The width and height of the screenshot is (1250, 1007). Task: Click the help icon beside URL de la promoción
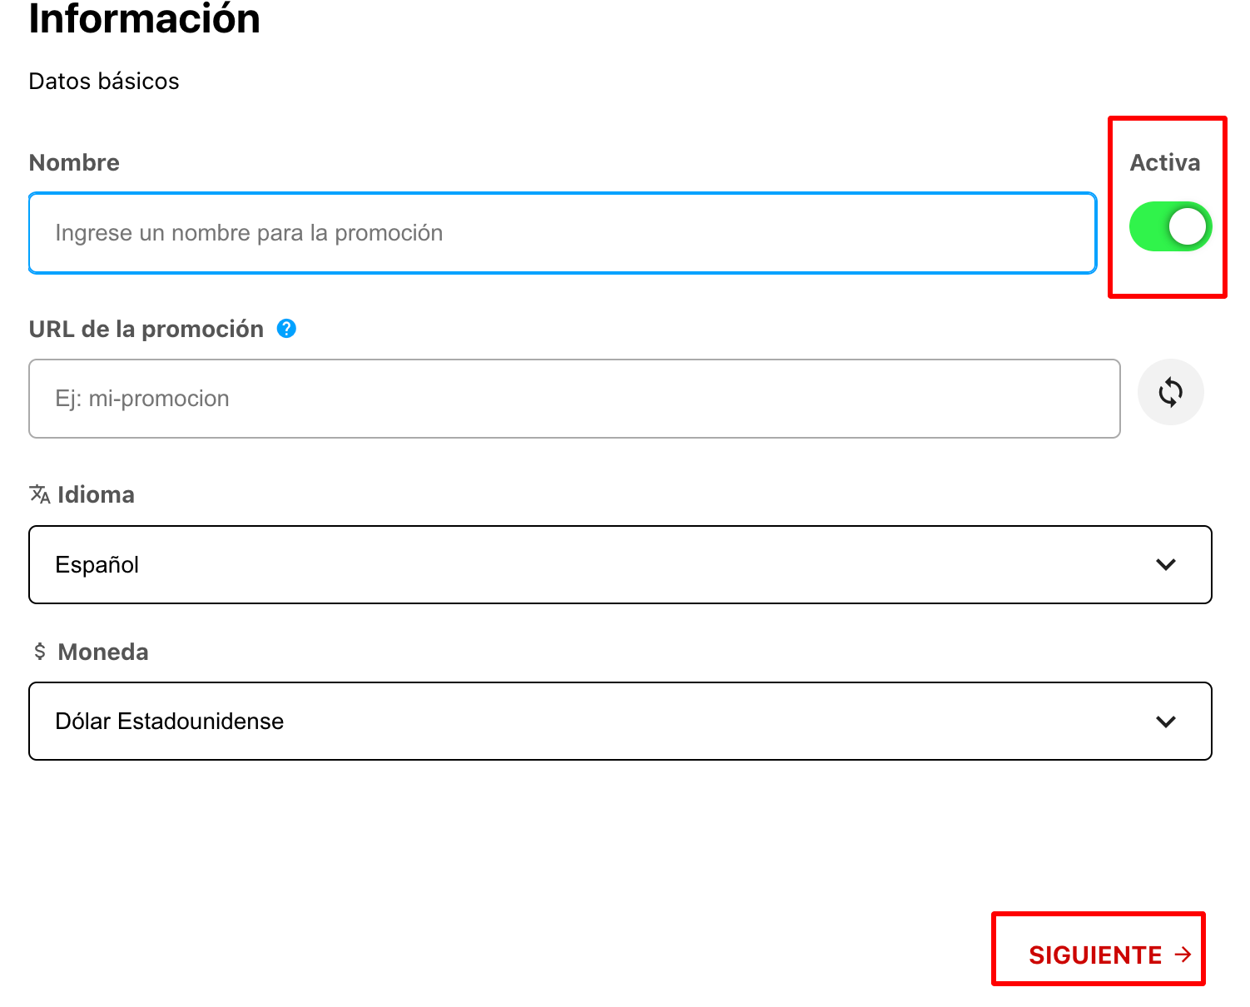(x=285, y=329)
